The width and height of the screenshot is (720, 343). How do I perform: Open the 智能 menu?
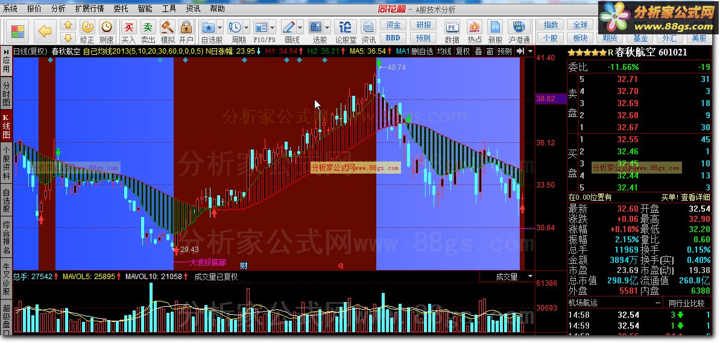coord(145,8)
